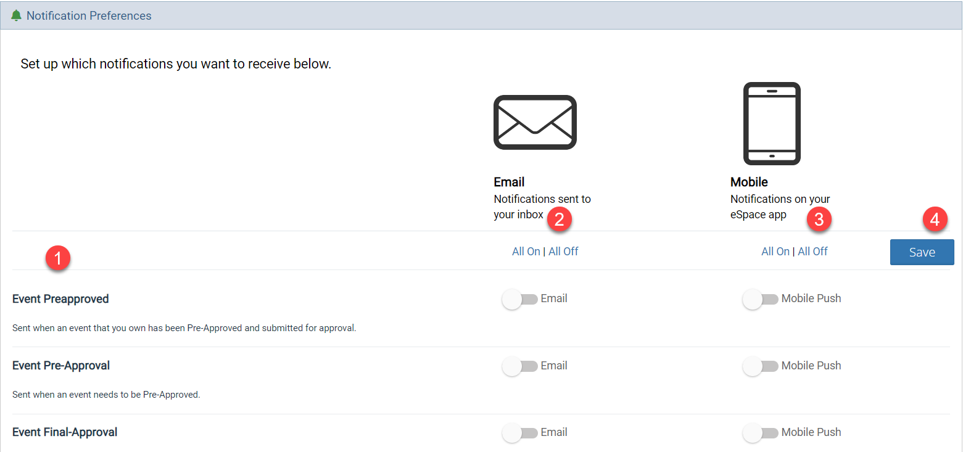Switch on Mobile Push for Event Final-Approval

click(760, 433)
